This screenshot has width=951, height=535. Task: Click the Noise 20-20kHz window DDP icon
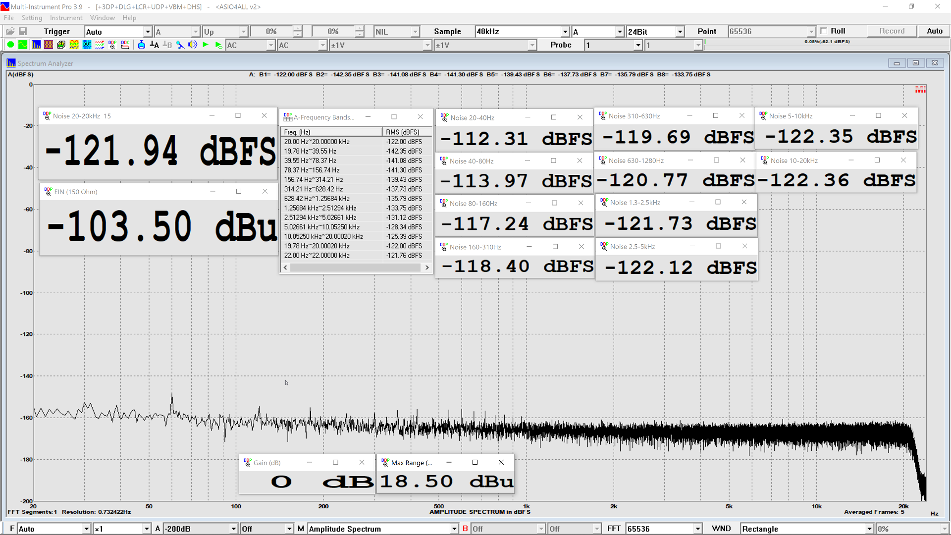47,115
